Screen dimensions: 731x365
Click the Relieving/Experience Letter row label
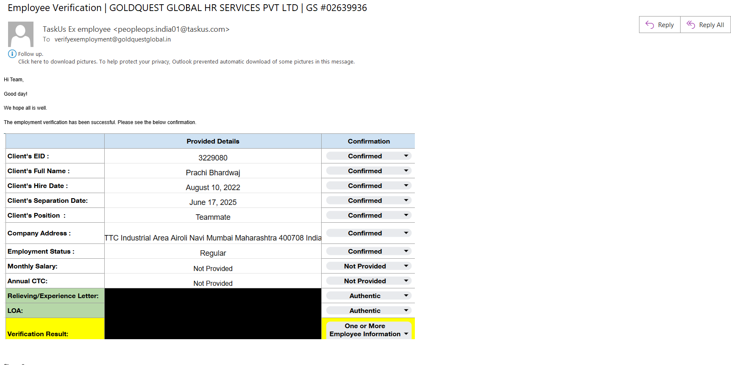53,296
